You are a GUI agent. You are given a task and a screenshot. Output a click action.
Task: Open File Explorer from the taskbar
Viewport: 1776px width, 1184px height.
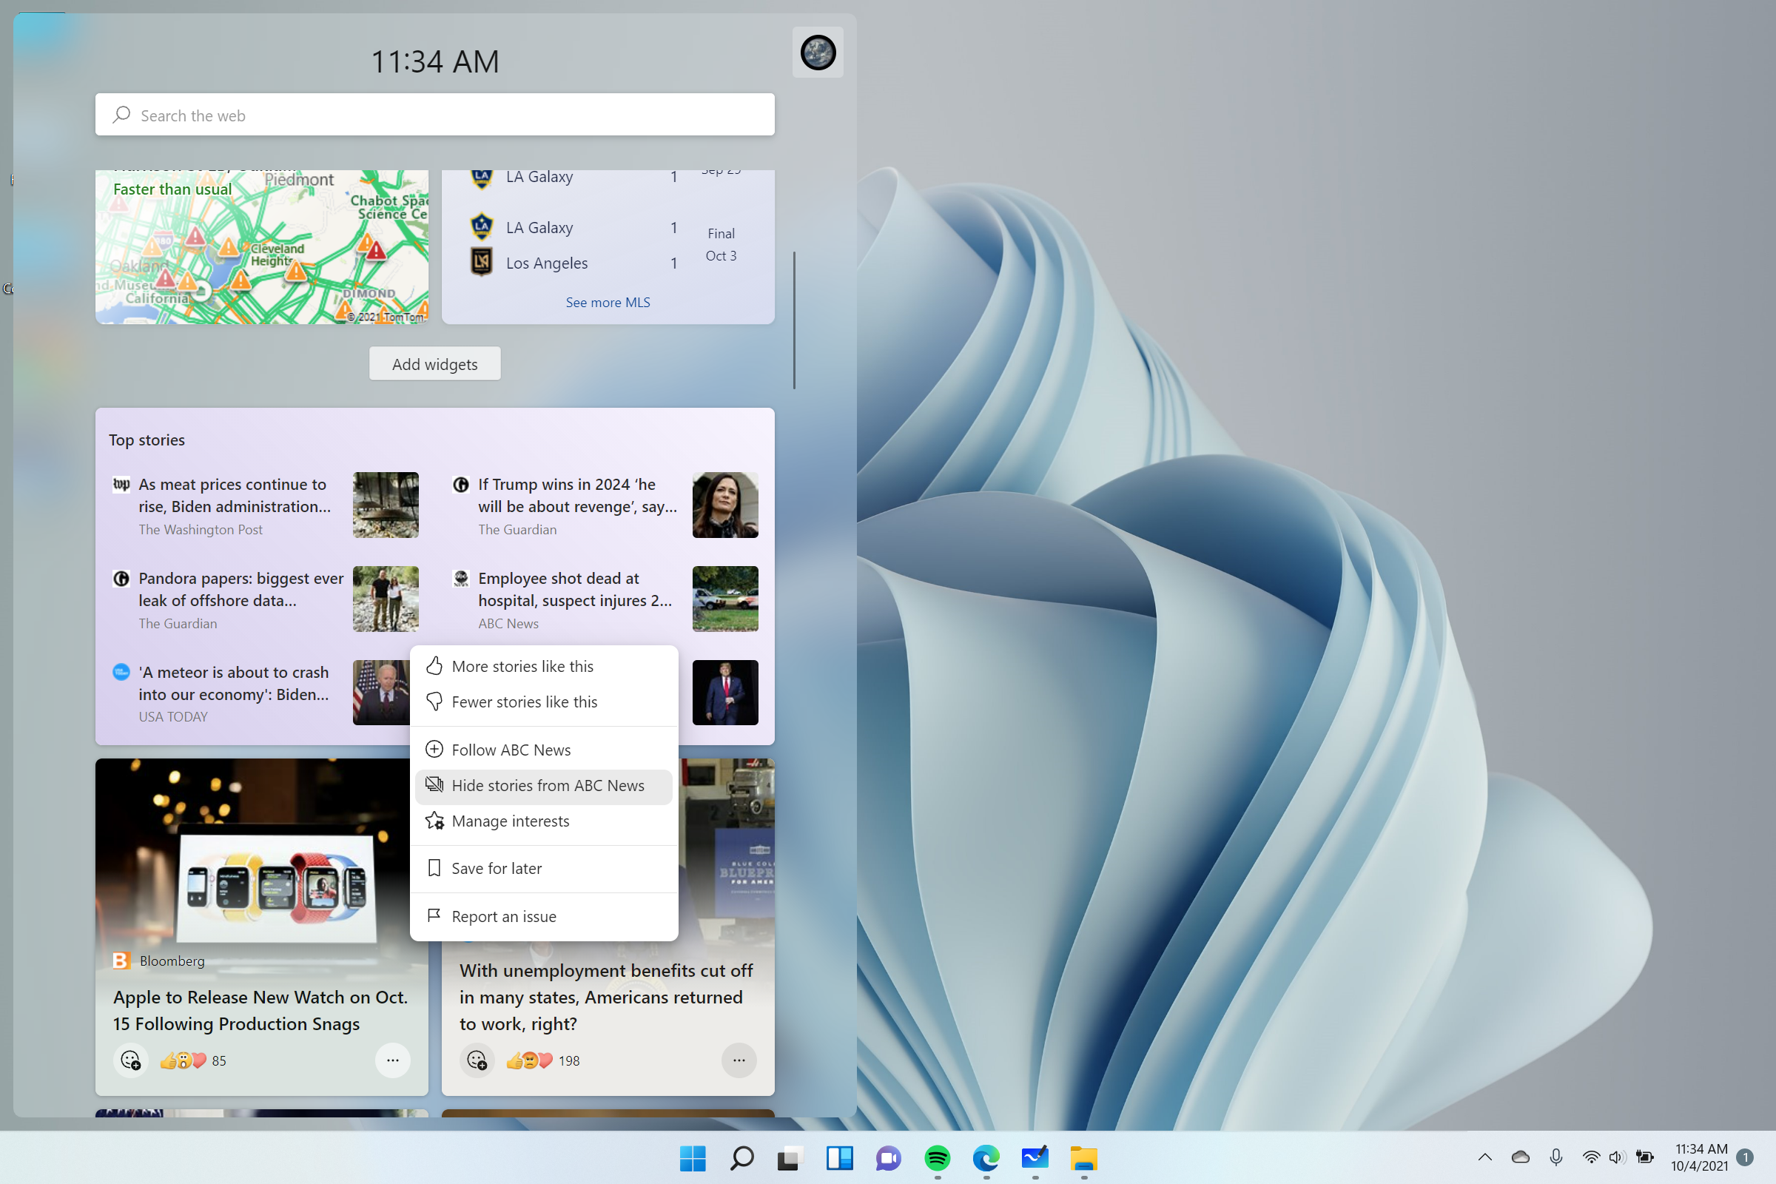click(1083, 1157)
